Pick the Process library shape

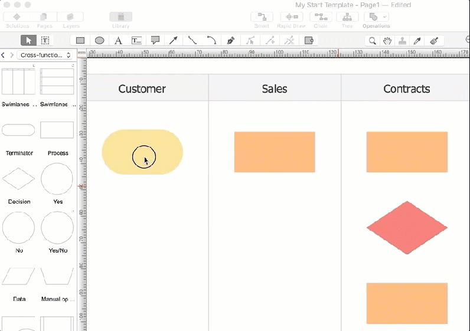click(x=57, y=130)
